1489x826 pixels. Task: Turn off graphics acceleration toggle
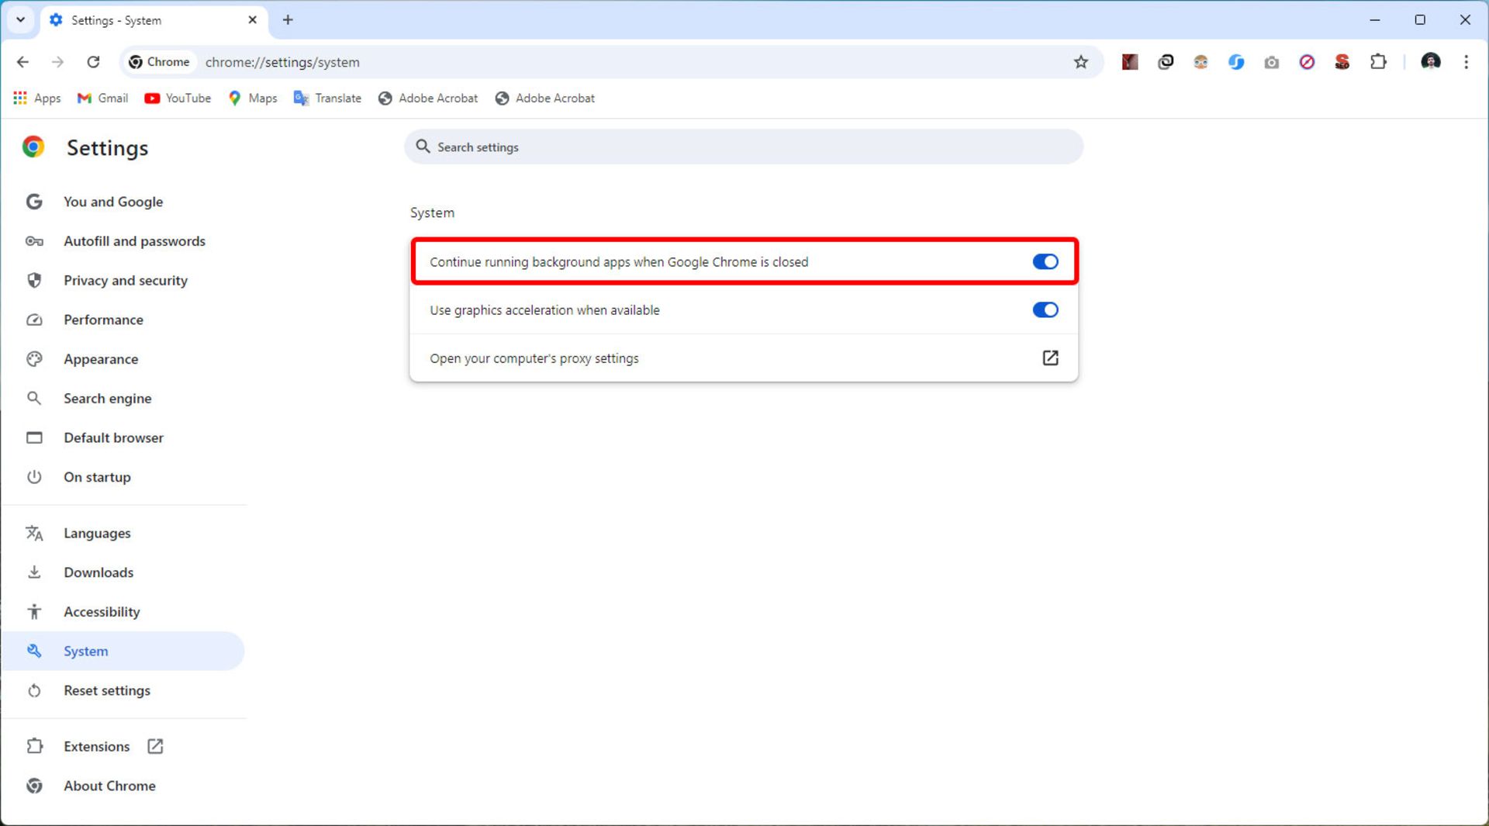click(1045, 310)
